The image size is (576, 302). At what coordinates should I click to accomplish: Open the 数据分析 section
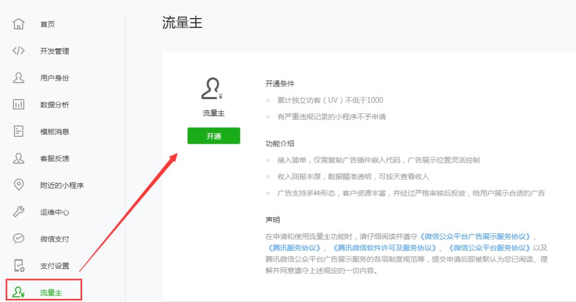[x=55, y=104]
